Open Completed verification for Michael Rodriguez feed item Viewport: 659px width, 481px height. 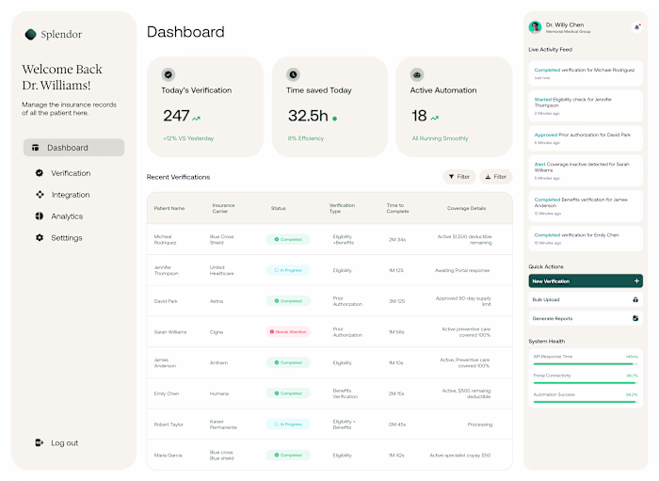[586, 73]
